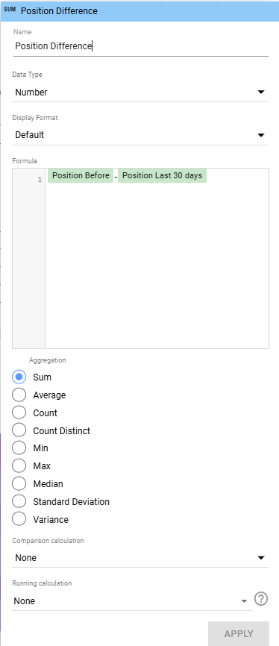
Task: Click the Position Last 30 days chip
Action: coord(162,176)
